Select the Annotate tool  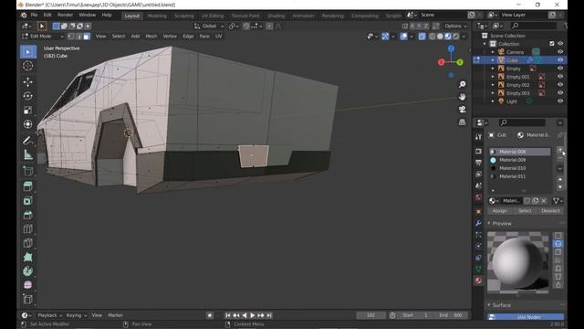28,141
